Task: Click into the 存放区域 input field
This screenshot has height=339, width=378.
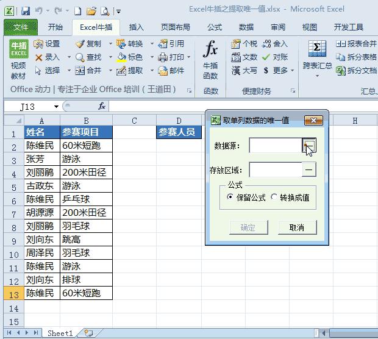Action: tap(276, 169)
